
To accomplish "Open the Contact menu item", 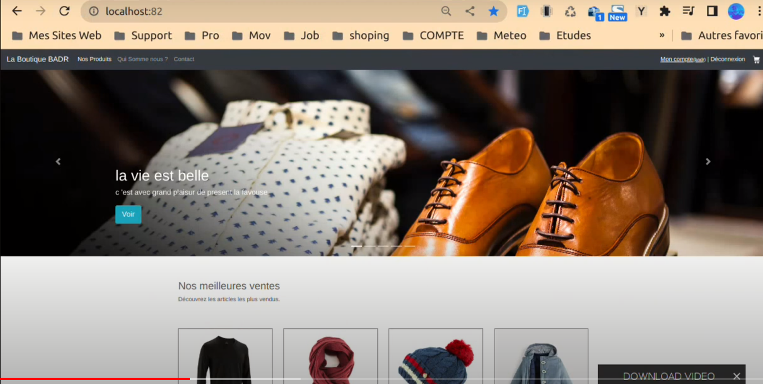I will [184, 59].
